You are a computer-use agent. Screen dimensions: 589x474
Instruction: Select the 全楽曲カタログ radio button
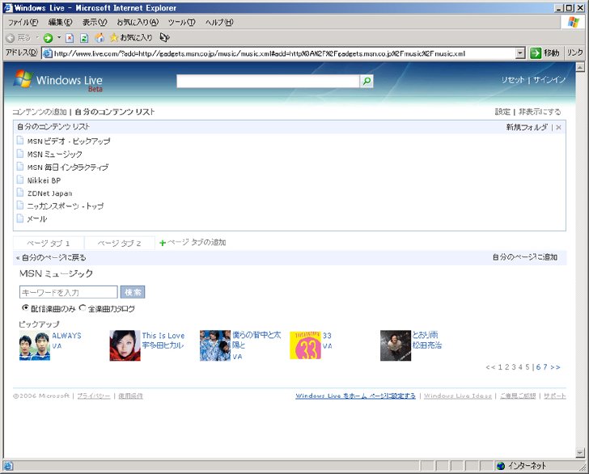pos(83,307)
